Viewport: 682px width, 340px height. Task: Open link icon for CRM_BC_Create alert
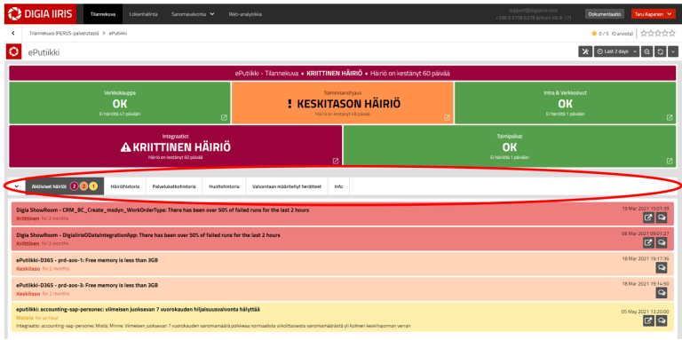pos(648,217)
